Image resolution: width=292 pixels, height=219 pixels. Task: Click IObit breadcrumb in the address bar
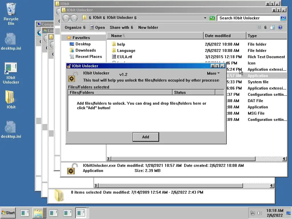[x=98, y=17]
